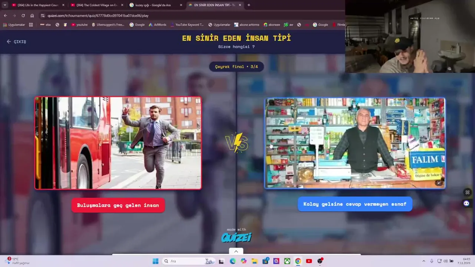The height and width of the screenshot is (267, 475).
Task: Show hidden system tray icons
Action: (424, 261)
